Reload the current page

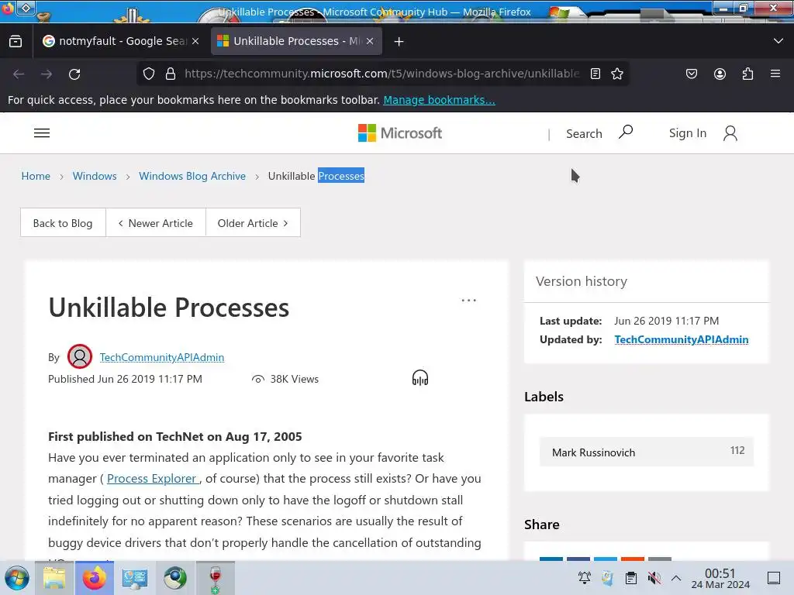click(74, 74)
